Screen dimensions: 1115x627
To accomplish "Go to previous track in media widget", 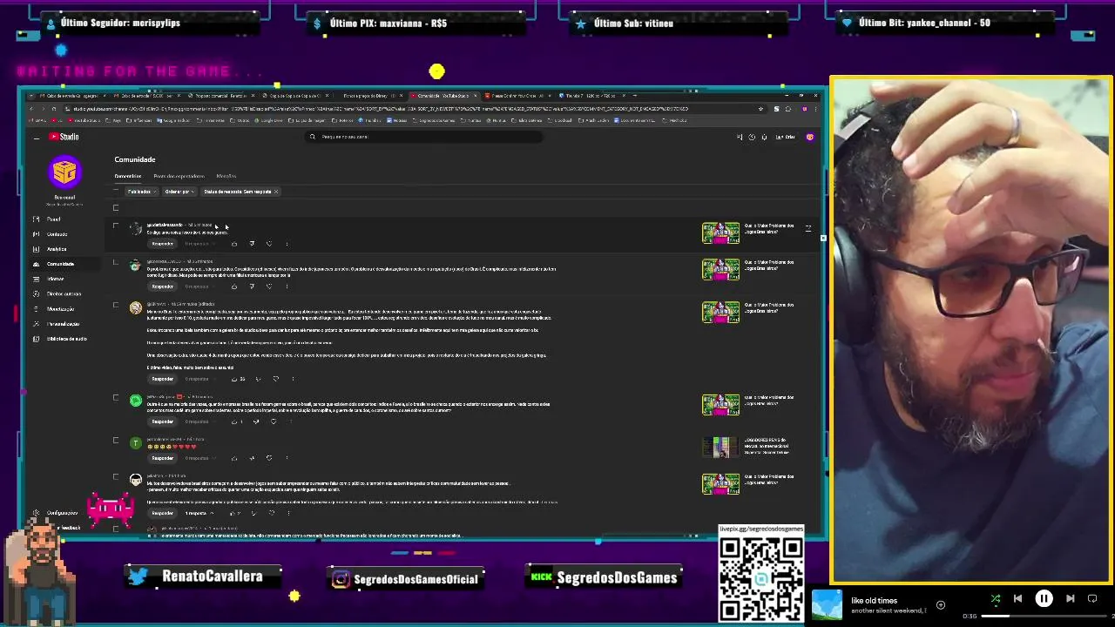I will 1017,599.
